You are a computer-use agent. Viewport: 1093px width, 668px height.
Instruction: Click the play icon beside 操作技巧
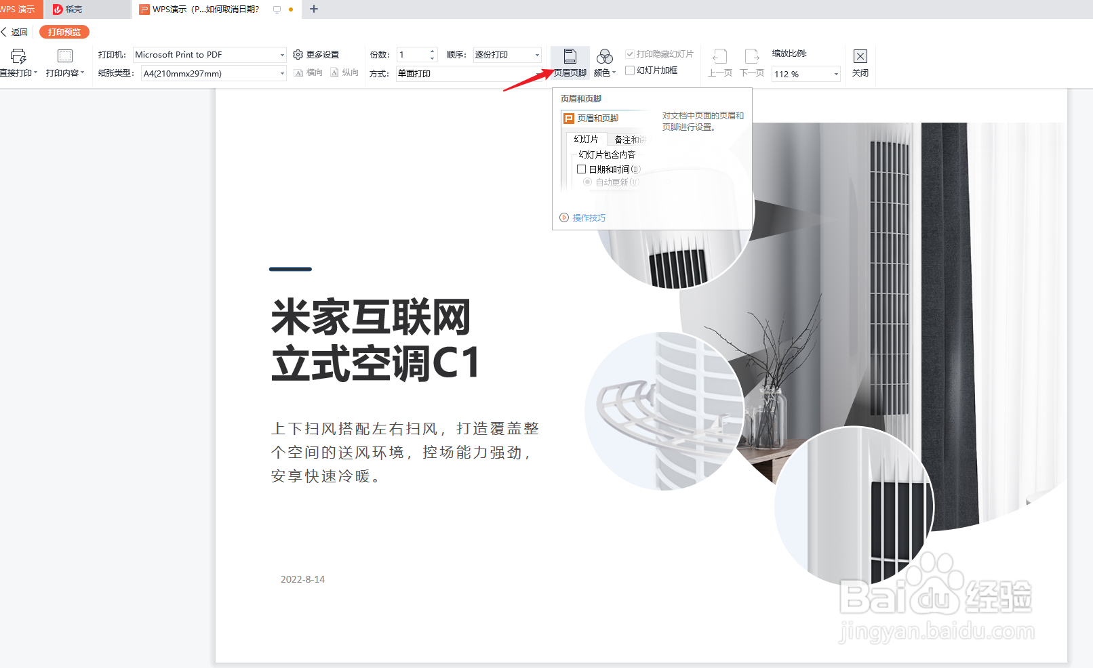pyautogui.click(x=564, y=217)
